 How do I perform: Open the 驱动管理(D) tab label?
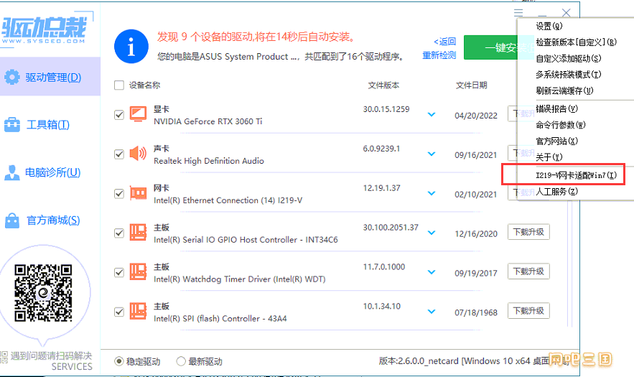coord(53,78)
